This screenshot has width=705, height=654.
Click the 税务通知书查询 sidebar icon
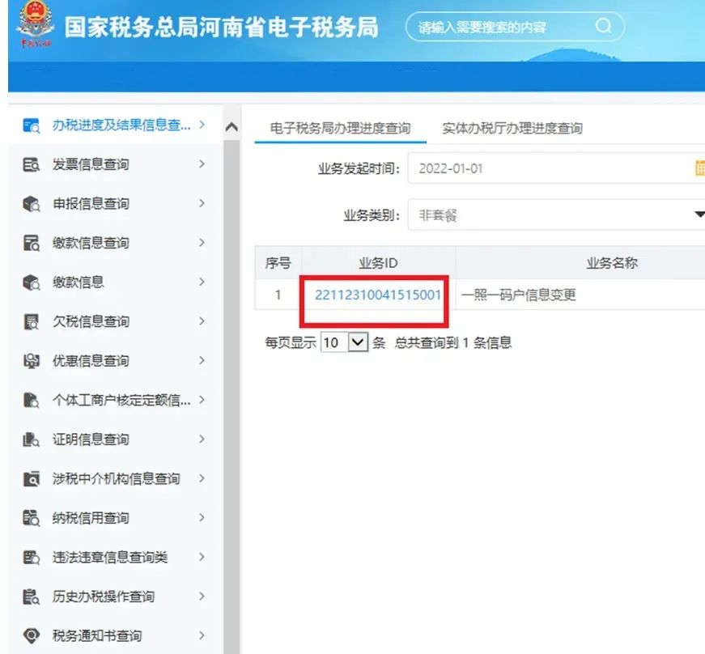31,635
